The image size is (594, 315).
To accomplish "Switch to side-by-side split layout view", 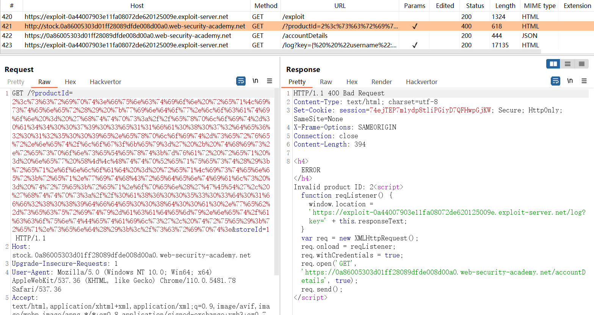I will pyautogui.click(x=553, y=64).
